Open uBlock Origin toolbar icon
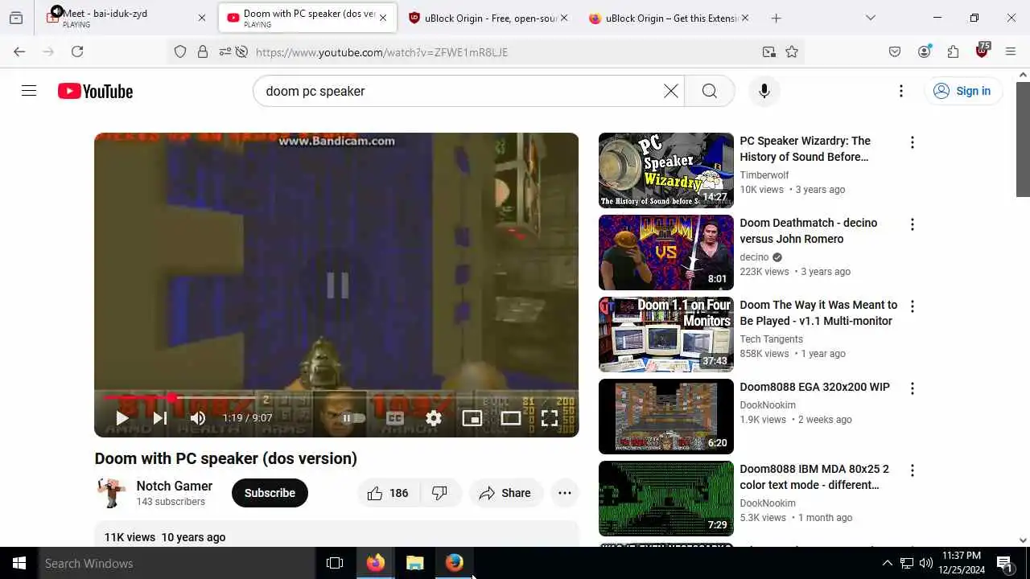The height and width of the screenshot is (579, 1030). point(982,51)
